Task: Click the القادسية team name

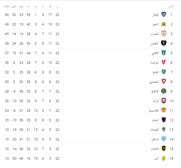Action: coord(154,111)
